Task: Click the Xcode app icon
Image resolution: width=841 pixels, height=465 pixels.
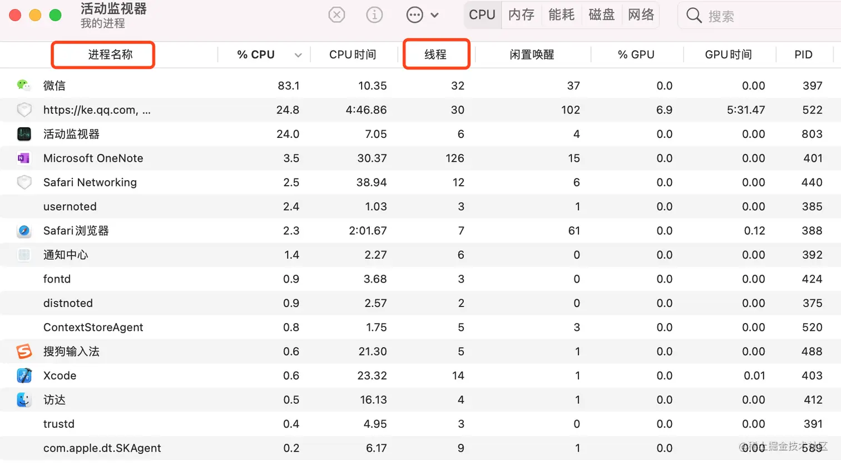Action: tap(24, 375)
